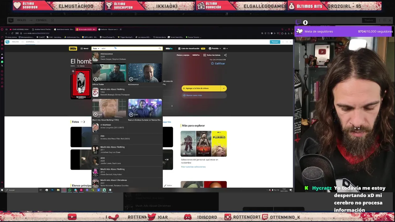
Task: Open the IMDb Menú hamburger
Action: 84,48
